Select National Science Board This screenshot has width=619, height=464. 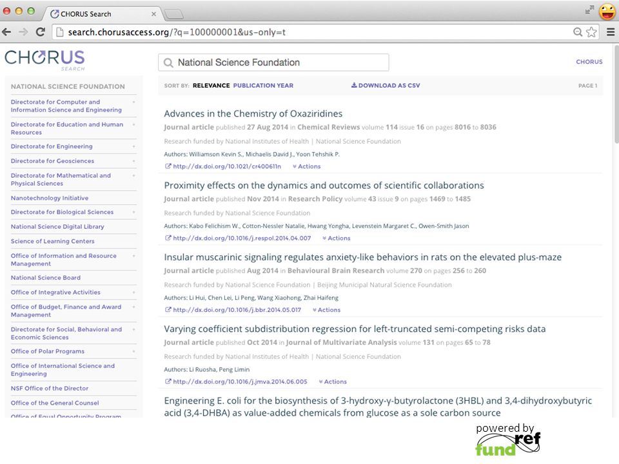46,278
